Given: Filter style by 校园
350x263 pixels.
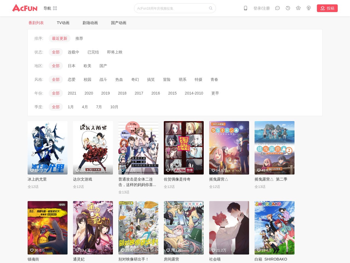Looking at the screenshot, I should point(87,79).
